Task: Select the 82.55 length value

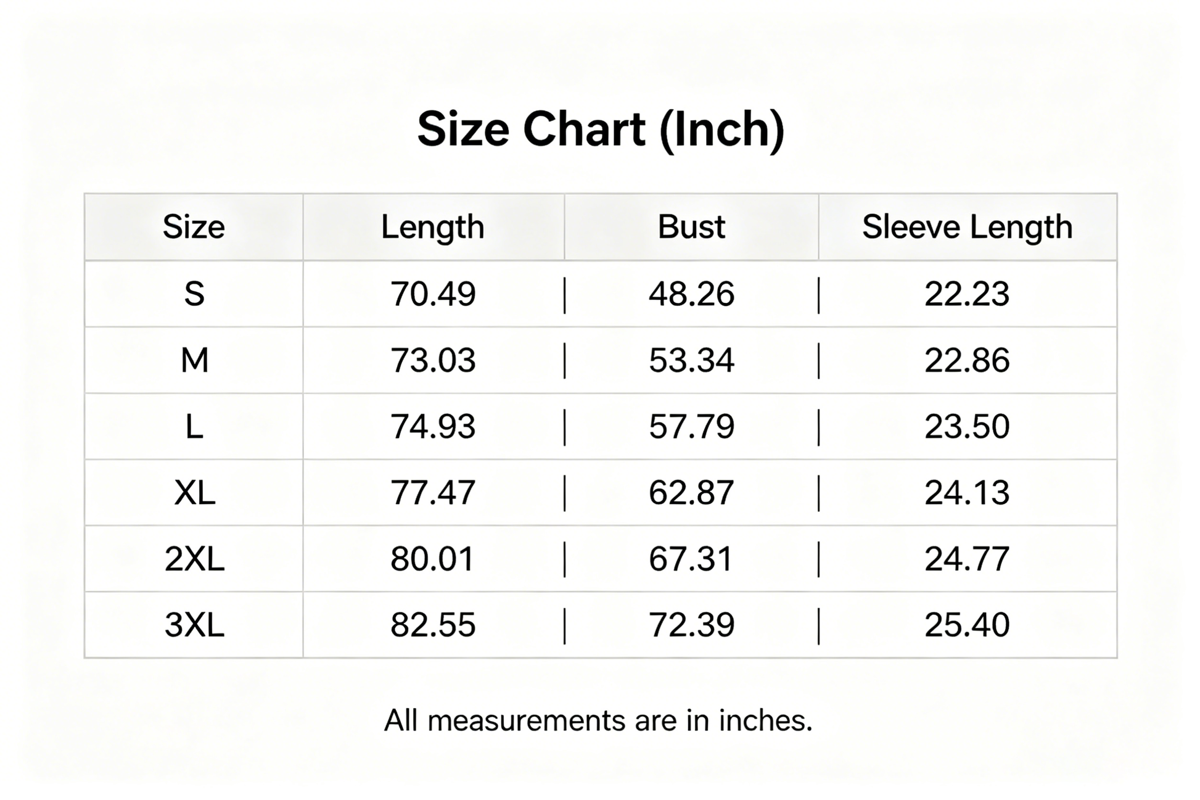Action: 433,625
